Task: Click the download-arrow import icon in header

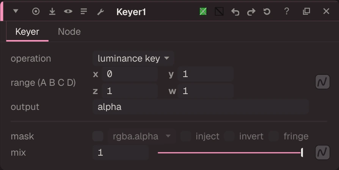Action: tap(52, 11)
